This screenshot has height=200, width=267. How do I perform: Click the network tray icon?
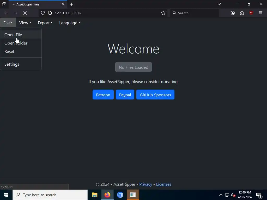pyautogui.click(x=227, y=195)
